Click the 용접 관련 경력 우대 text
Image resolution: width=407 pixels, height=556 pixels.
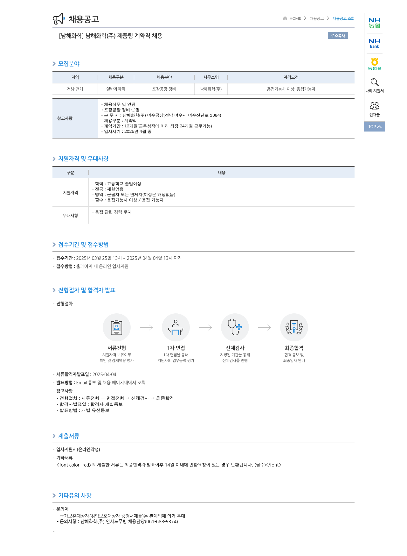coord(112,212)
